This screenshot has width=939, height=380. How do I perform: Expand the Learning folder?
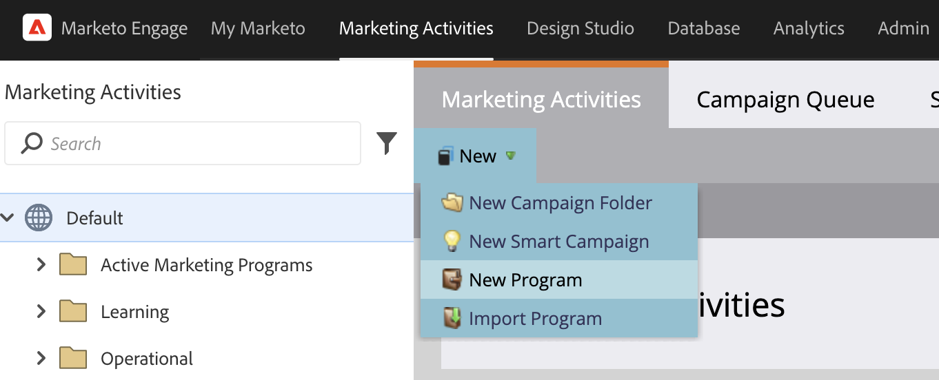click(41, 311)
